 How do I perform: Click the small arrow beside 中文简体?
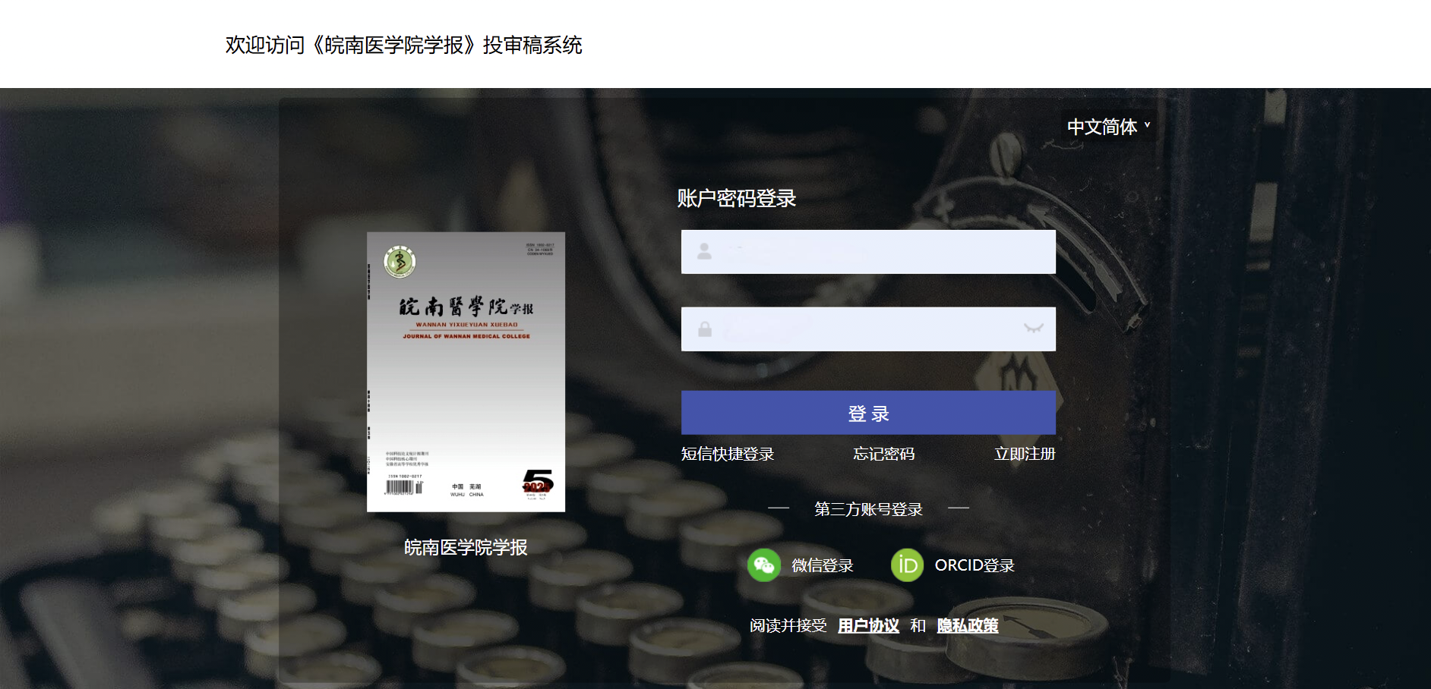[x=1147, y=125]
